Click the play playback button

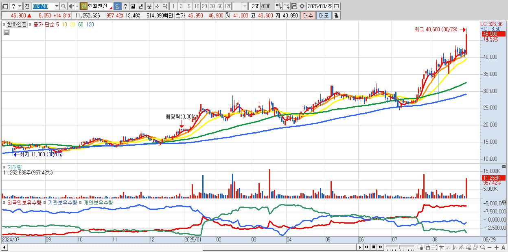(360, 247)
